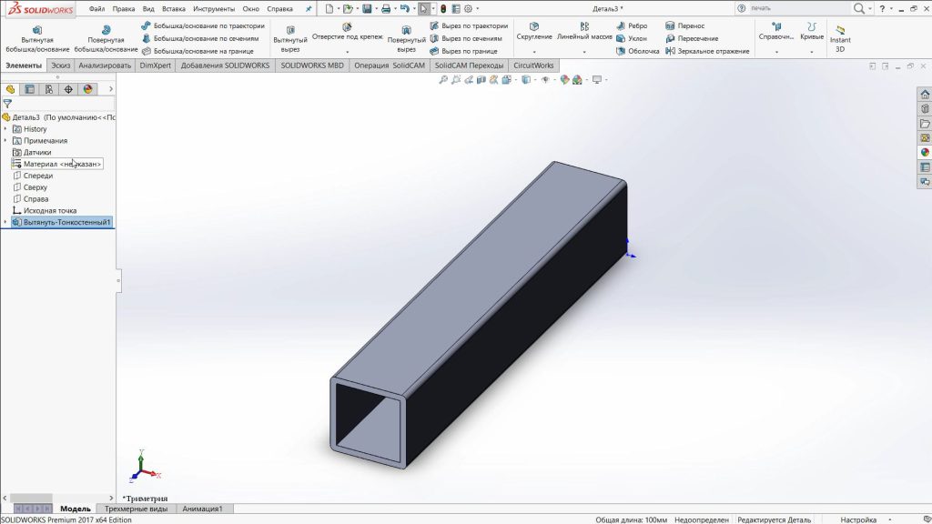This screenshot has height=524, width=932.
Task: Select Бобышка/основание по сечениям loft tool
Action: [x=200, y=38]
